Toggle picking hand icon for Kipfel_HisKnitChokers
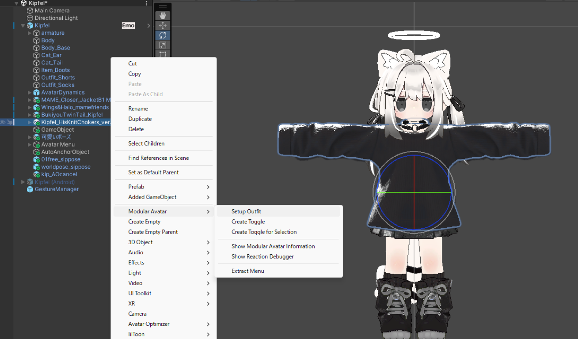This screenshot has height=339, width=578. click(x=9, y=122)
